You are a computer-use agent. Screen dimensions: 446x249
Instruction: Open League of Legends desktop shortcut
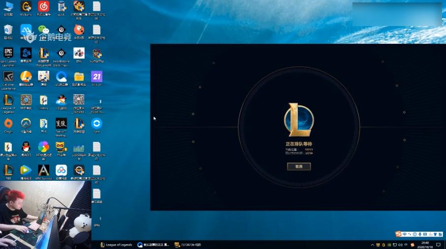8,104
